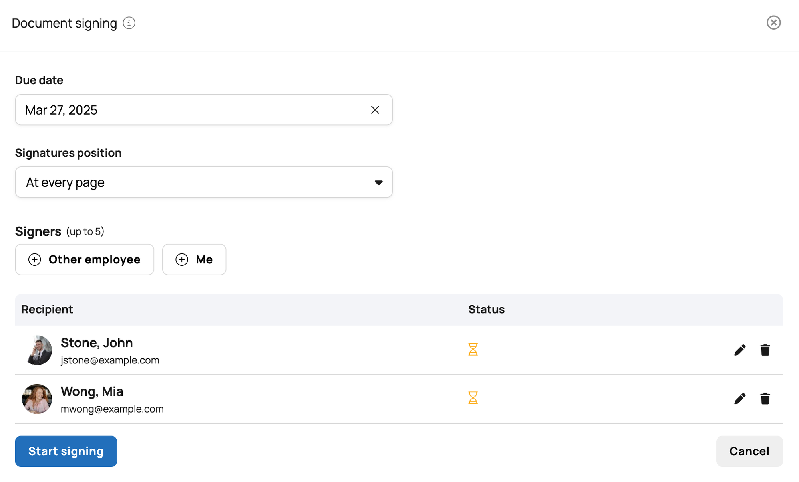Click the Start signing button
The height and width of the screenshot is (482, 799).
[x=66, y=451]
